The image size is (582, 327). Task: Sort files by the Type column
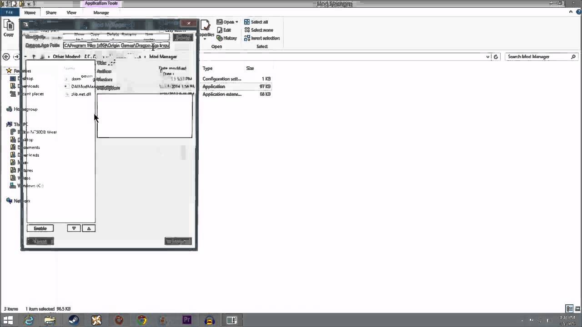coord(207,68)
